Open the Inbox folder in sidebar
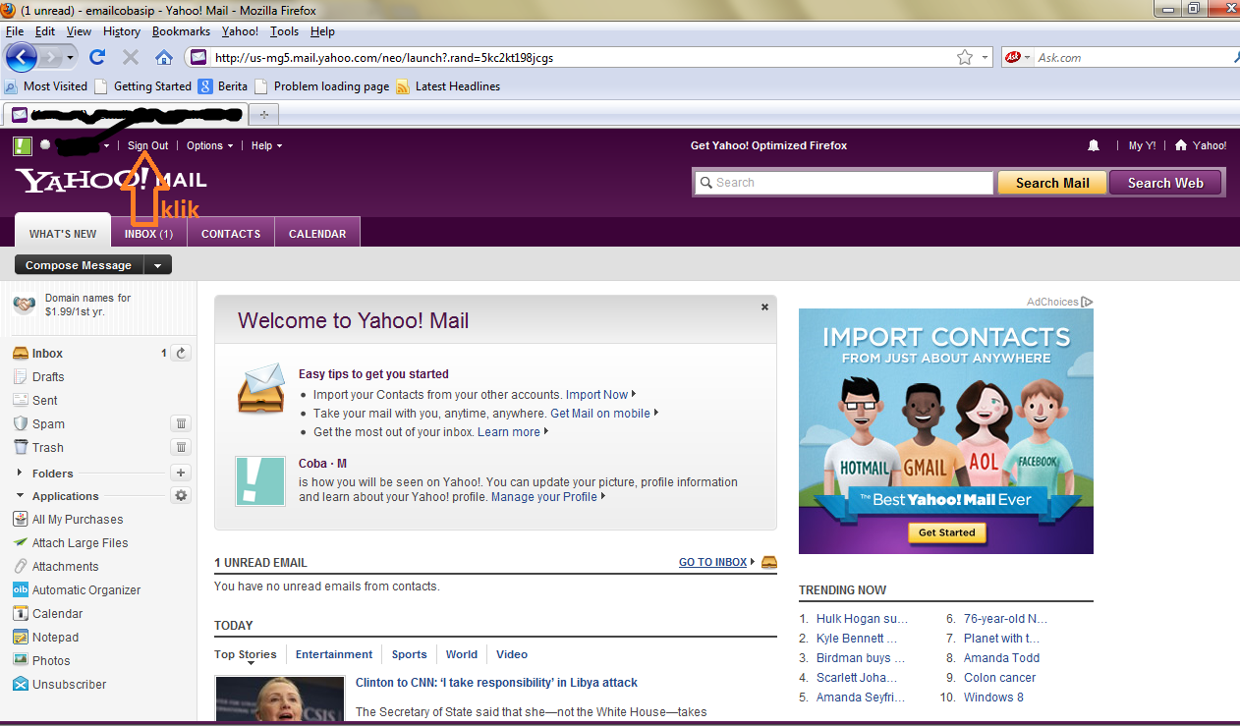The width and height of the screenshot is (1240, 726). (x=47, y=353)
